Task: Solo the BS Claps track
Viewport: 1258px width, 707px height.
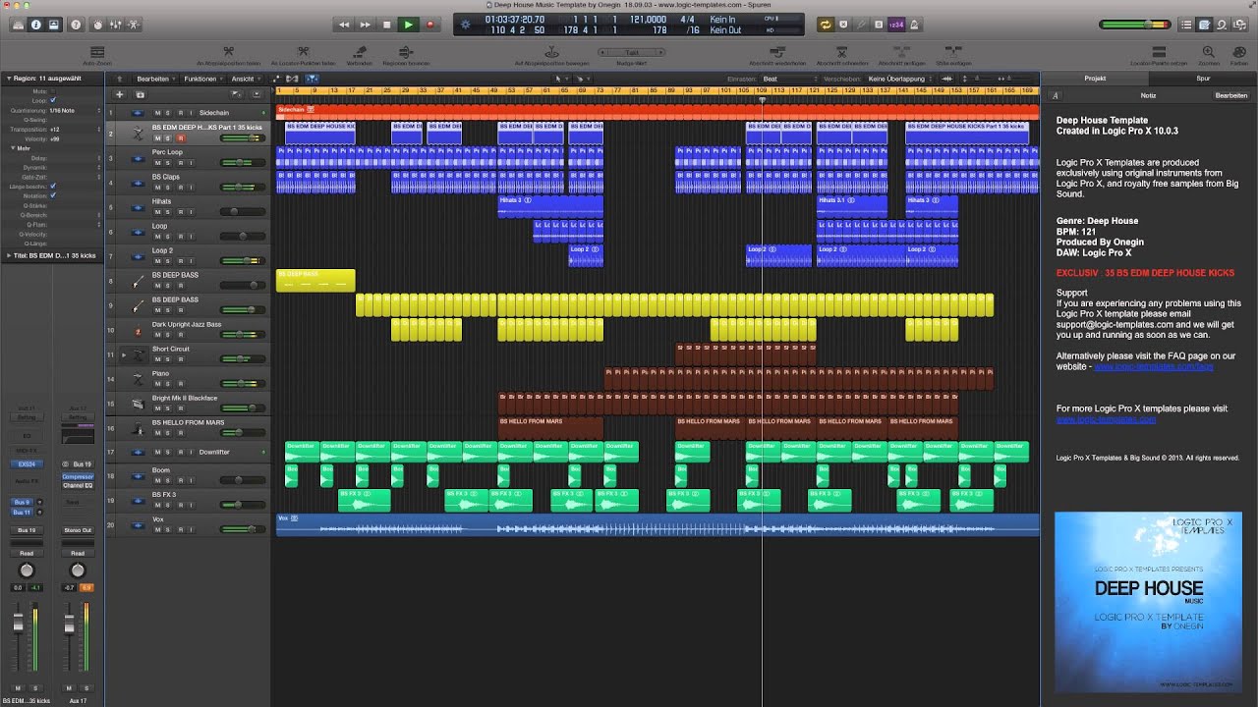Action: [x=168, y=188]
